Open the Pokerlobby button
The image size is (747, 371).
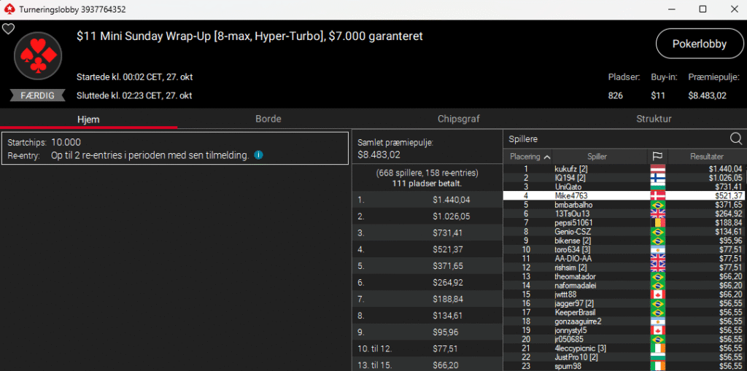pos(699,44)
